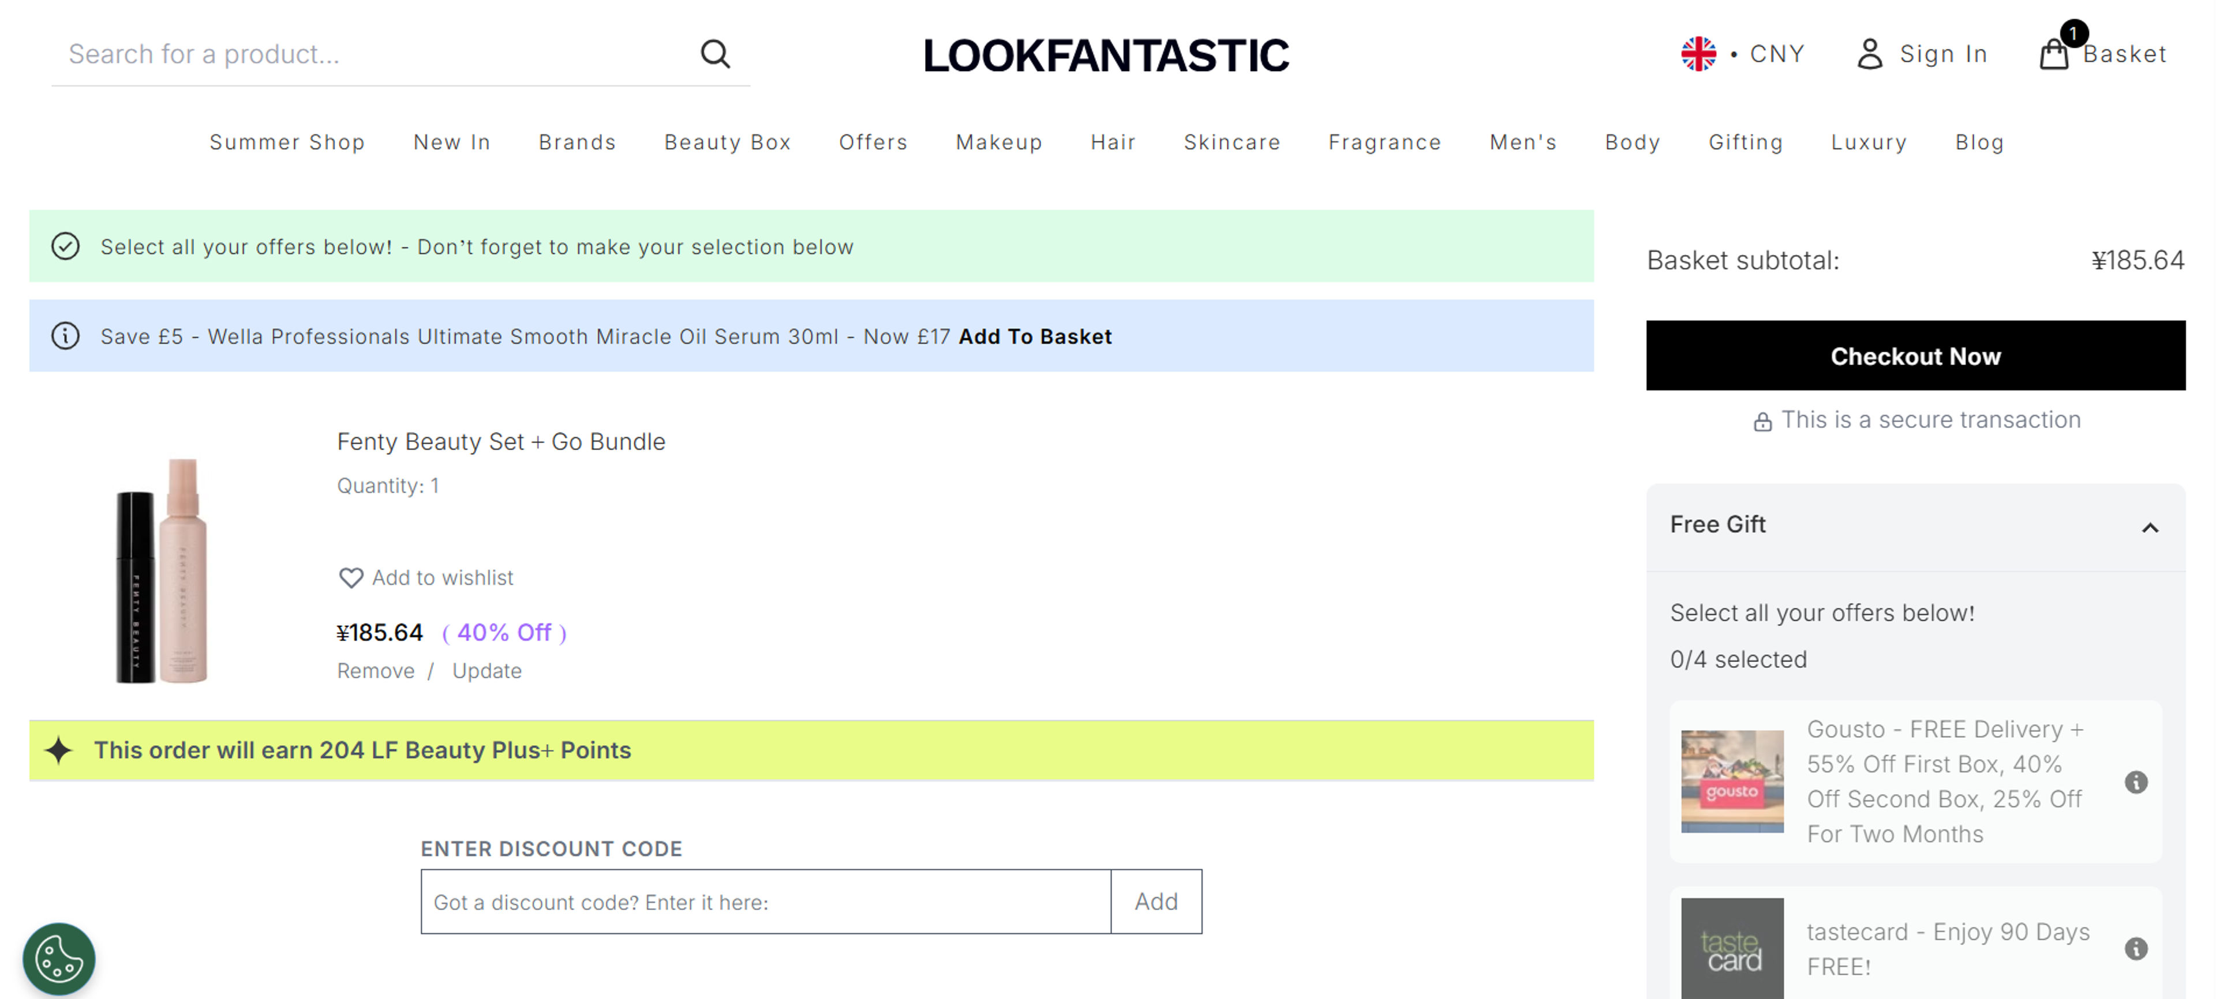The height and width of the screenshot is (999, 2216).
Task: Open the New In menu
Action: 451,142
